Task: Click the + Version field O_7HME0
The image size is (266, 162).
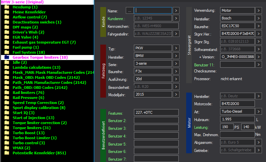Action: point(237,57)
